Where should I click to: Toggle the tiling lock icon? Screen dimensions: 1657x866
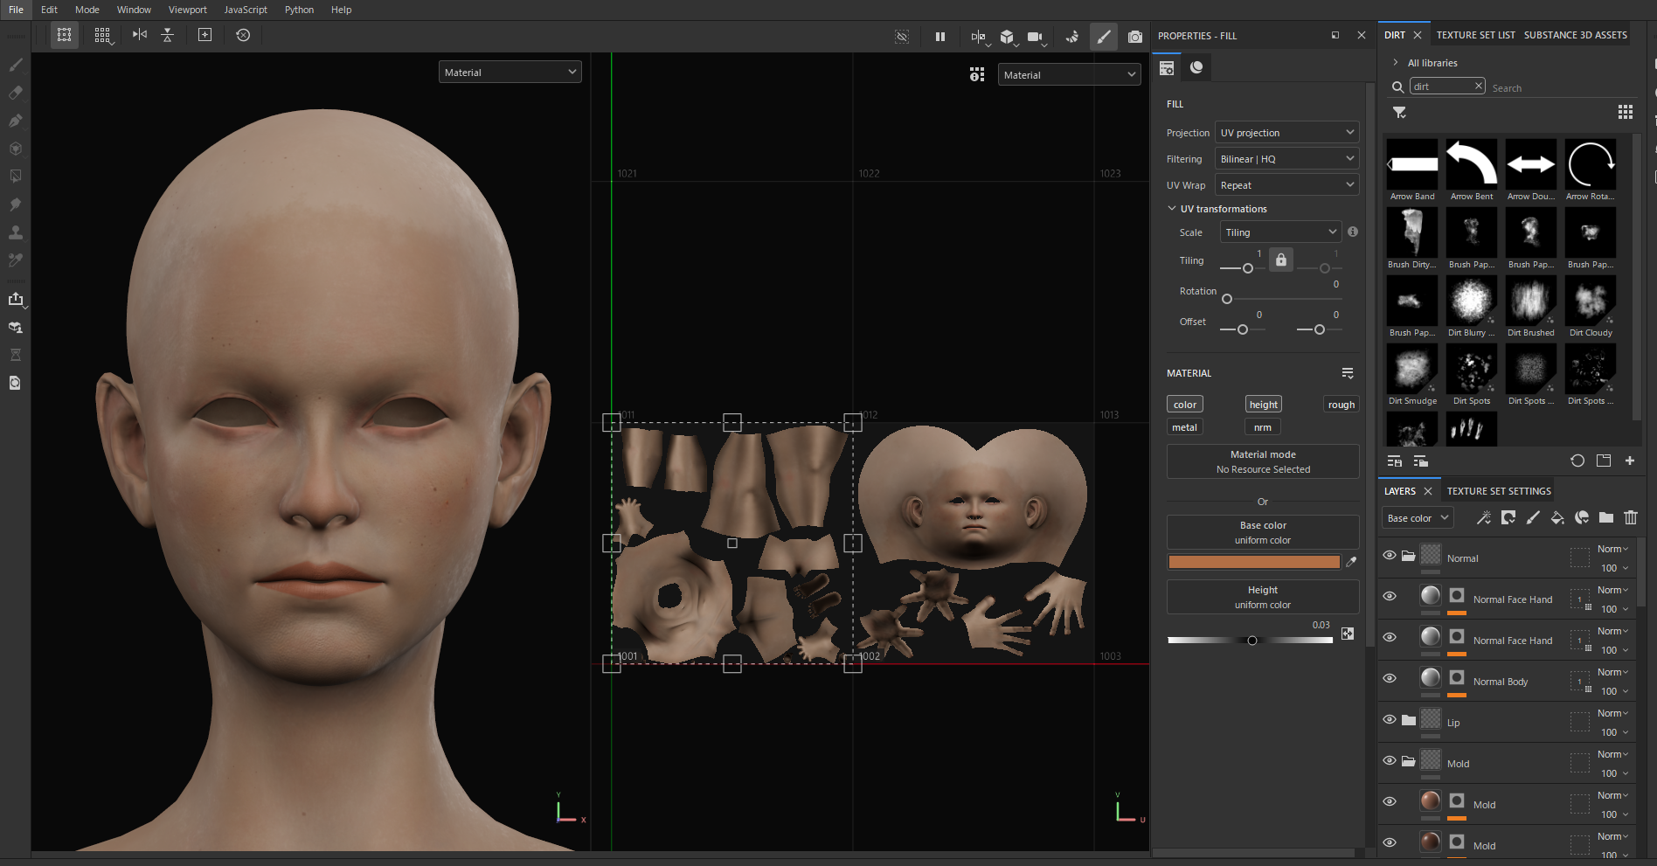pyautogui.click(x=1280, y=260)
